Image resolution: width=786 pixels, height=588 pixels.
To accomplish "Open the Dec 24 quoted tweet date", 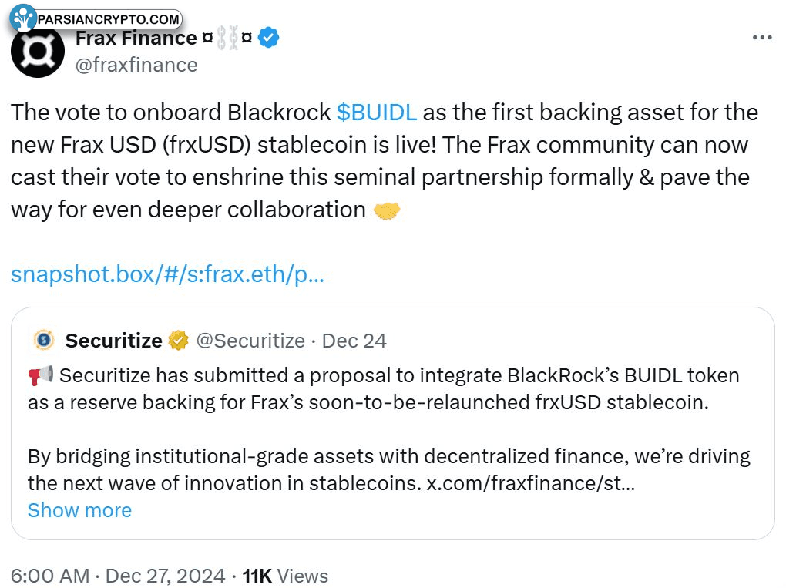I will click(354, 341).
